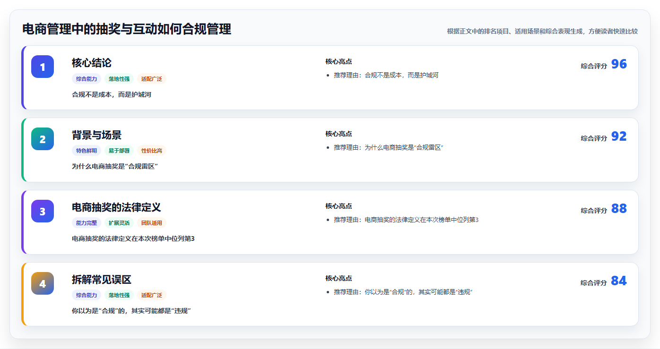Viewport: 660px width, 349px height.
Task: Click the 易于部署 tag
Action: pyautogui.click(x=119, y=151)
